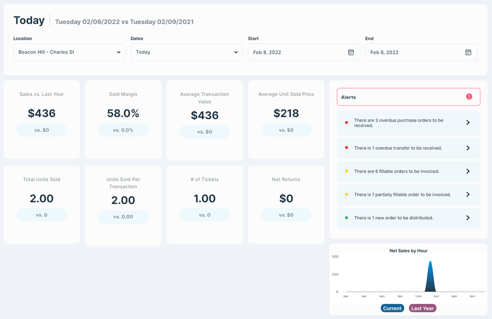Click the red Alerts warning icon
Viewport: 492px width, 319px height.
coord(469,97)
